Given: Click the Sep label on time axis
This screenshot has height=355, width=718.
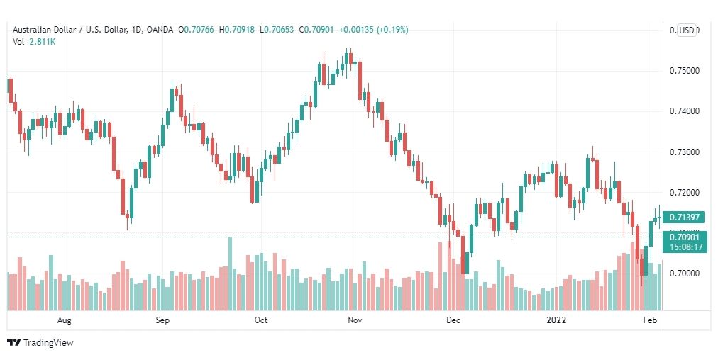Looking at the screenshot, I should 162,320.
